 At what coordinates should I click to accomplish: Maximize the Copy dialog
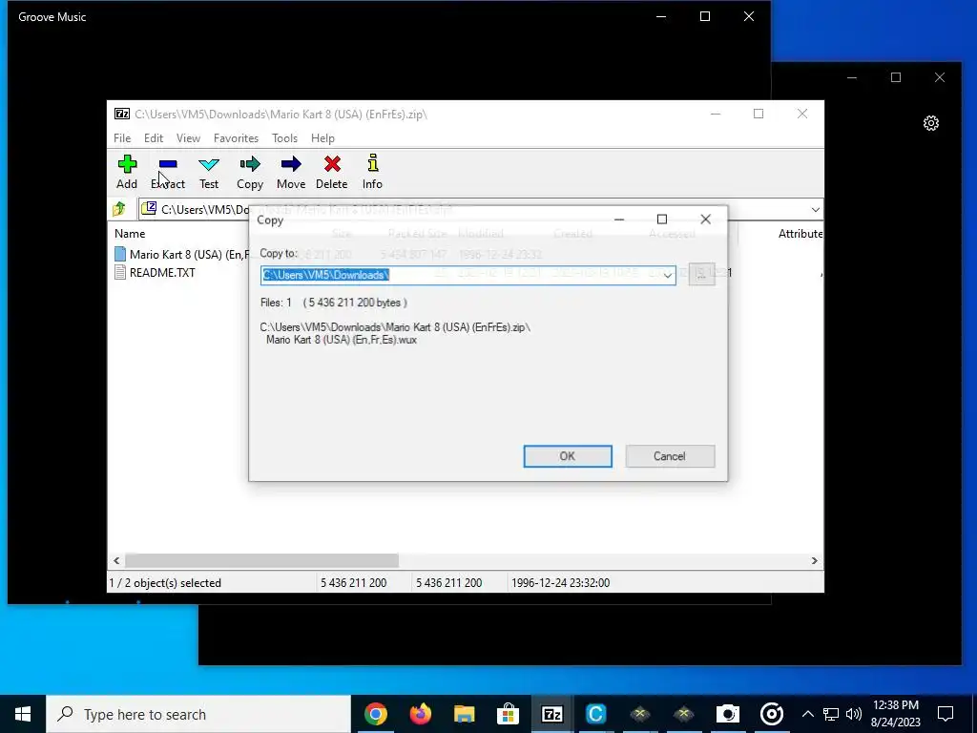pos(662,219)
